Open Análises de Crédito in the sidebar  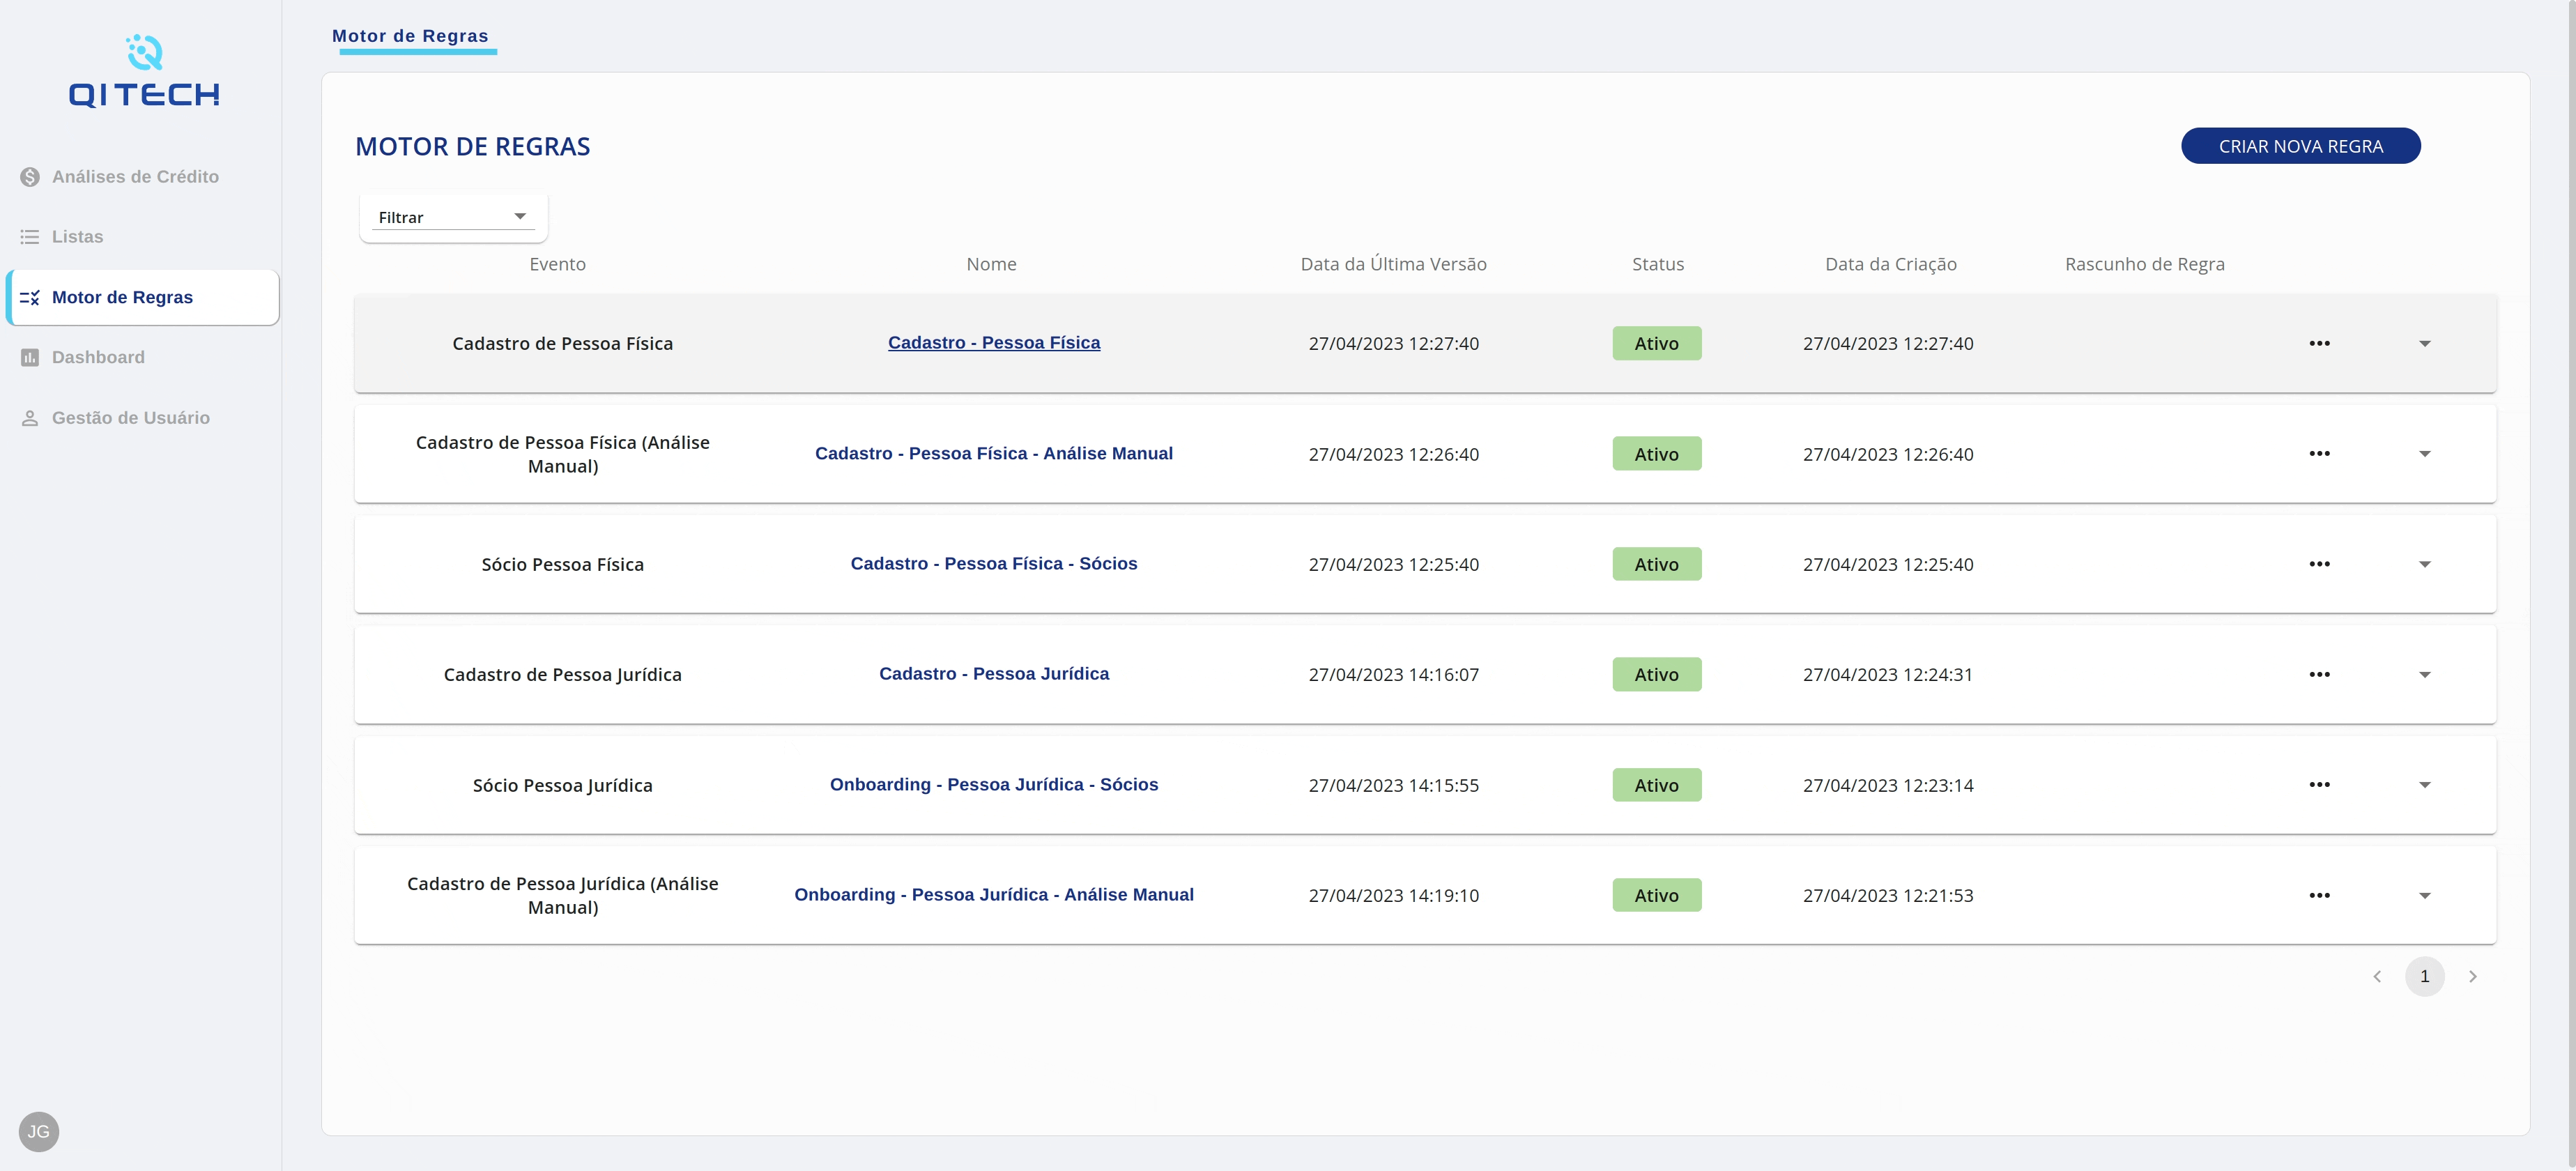coord(135,177)
